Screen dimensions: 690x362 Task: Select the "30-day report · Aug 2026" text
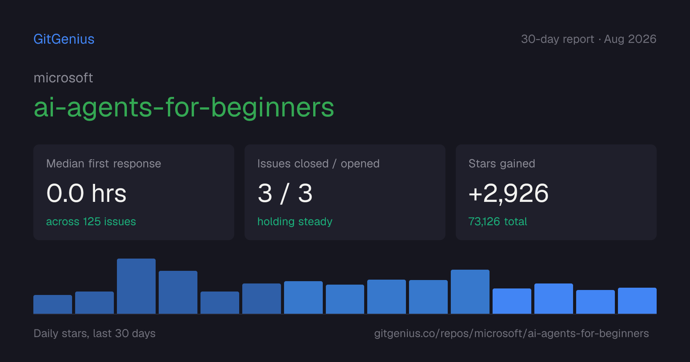(588, 39)
